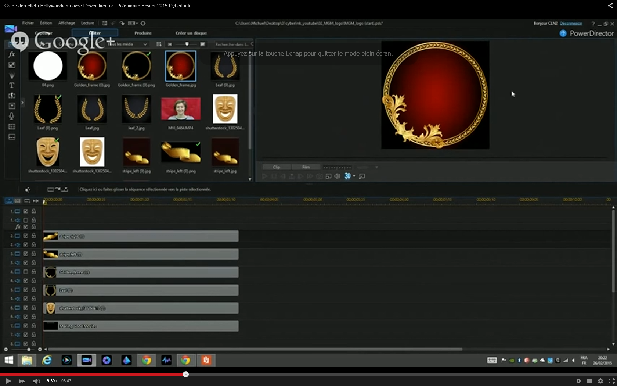
Task: Switch to the Produire tab
Action: pos(143,33)
